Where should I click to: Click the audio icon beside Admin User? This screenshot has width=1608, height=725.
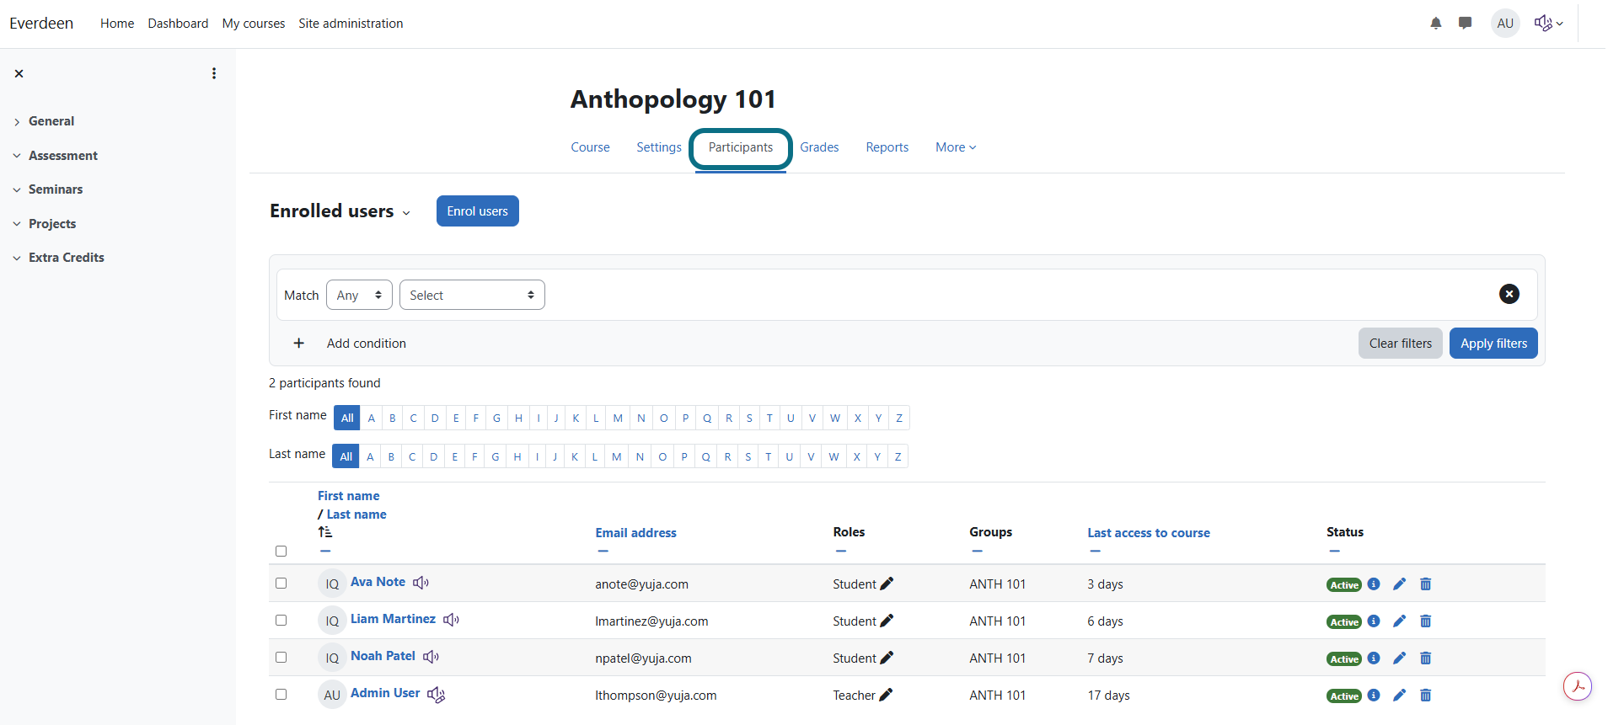point(437,695)
